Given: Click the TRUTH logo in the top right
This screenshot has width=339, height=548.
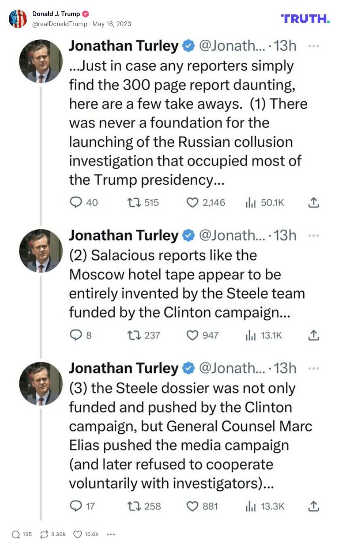Looking at the screenshot, I should point(305,18).
